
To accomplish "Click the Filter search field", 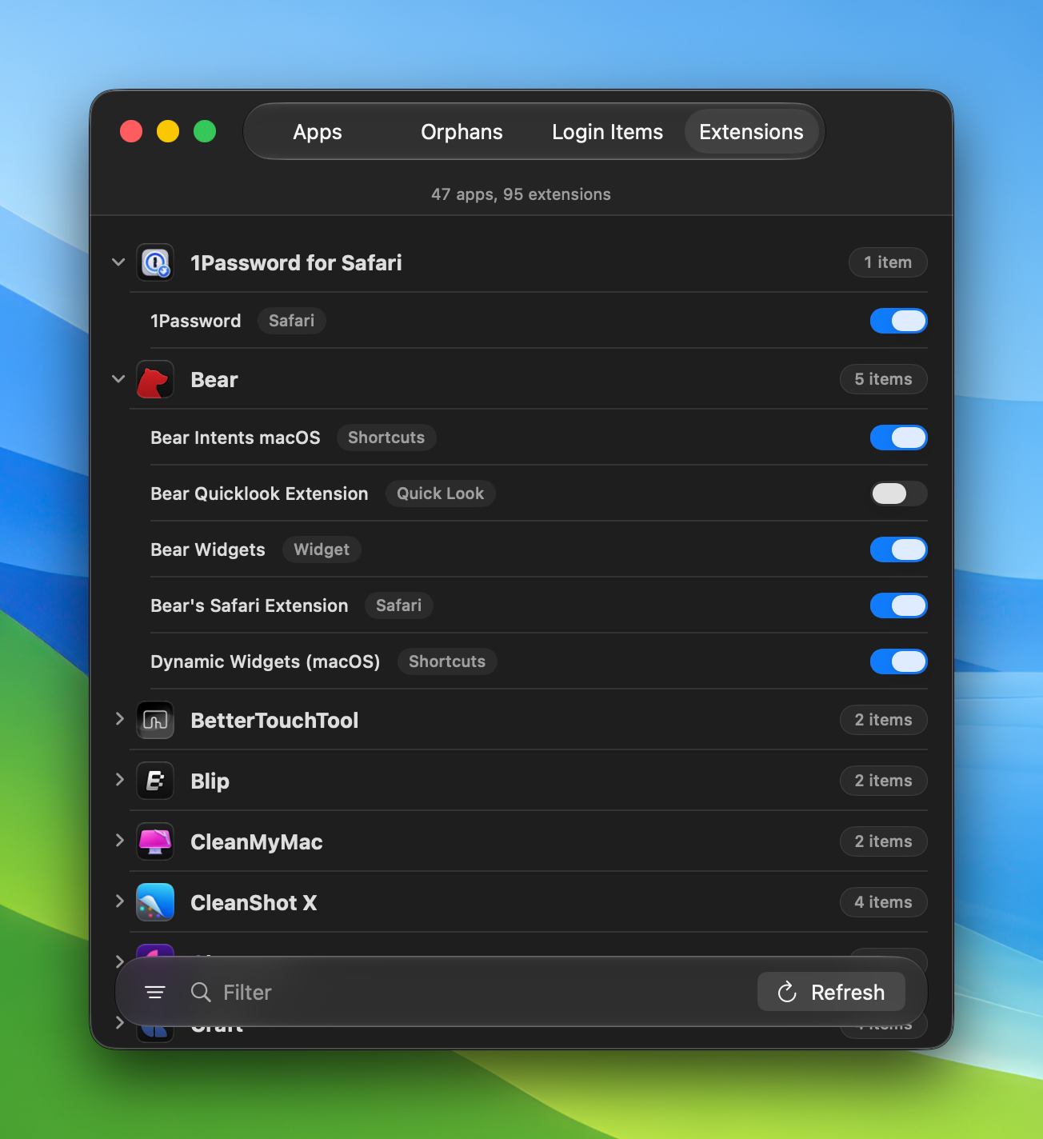I will tap(468, 993).
